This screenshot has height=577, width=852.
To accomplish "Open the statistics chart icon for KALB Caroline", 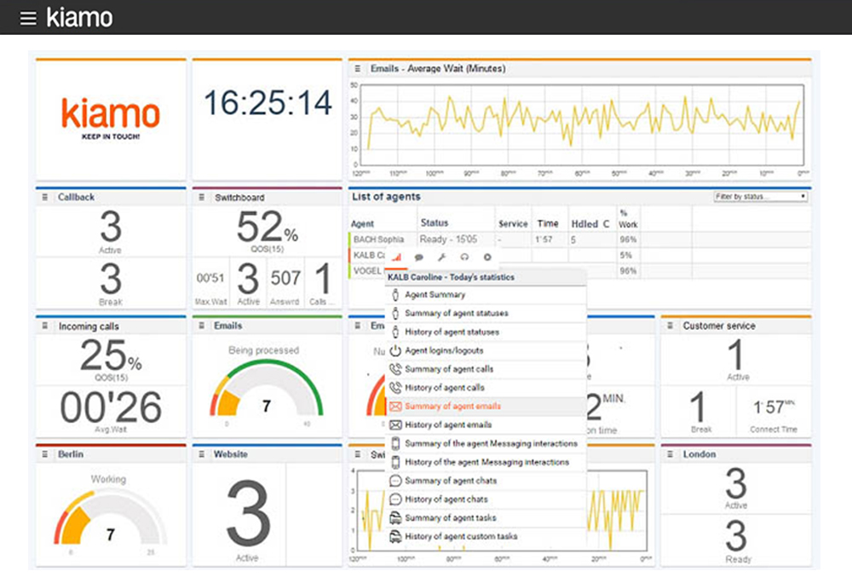I will 397,257.
